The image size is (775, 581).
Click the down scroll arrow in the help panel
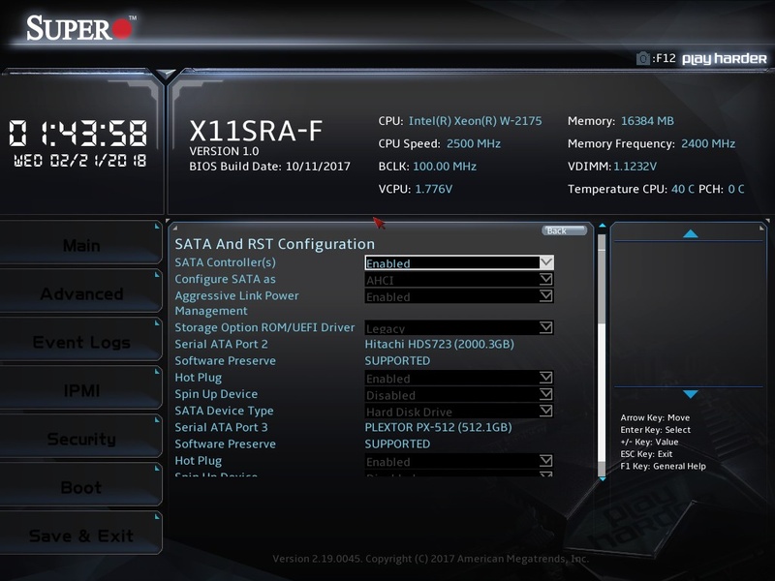(688, 394)
